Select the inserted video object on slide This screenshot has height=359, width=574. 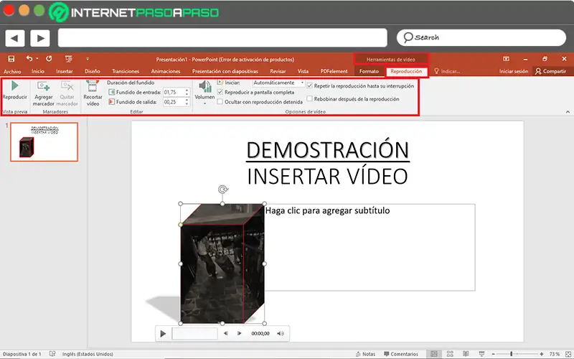click(222, 264)
